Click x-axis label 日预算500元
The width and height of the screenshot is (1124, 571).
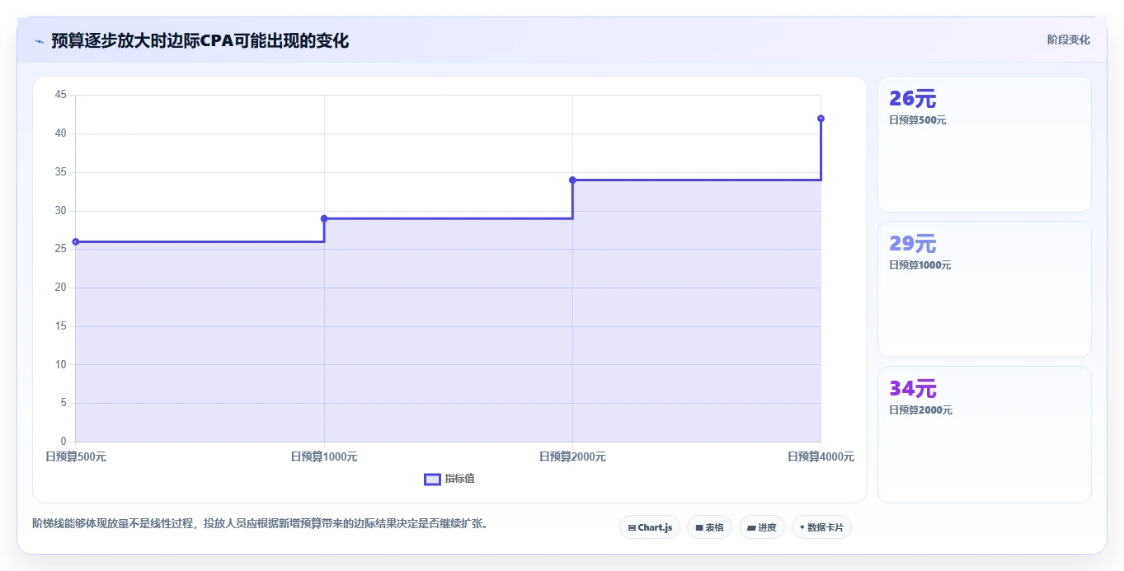(x=76, y=456)
